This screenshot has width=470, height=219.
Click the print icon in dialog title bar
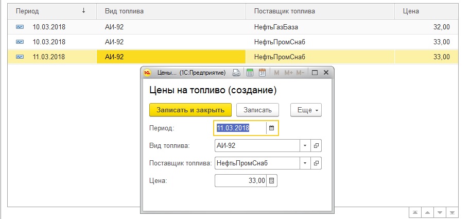(236, 73)
